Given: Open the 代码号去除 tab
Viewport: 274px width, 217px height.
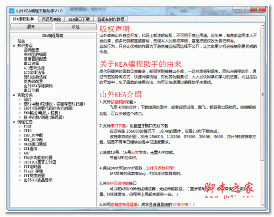Looking at the screenshot, I should pos(51,19).
